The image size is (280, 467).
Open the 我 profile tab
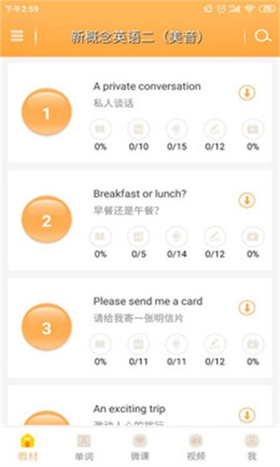(252, 447)
